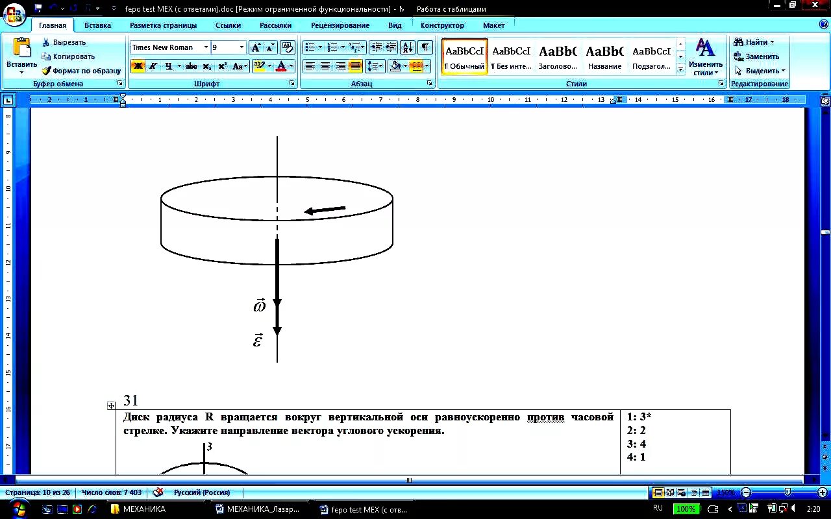Center-align the paragraph text

tap(325, 66)
